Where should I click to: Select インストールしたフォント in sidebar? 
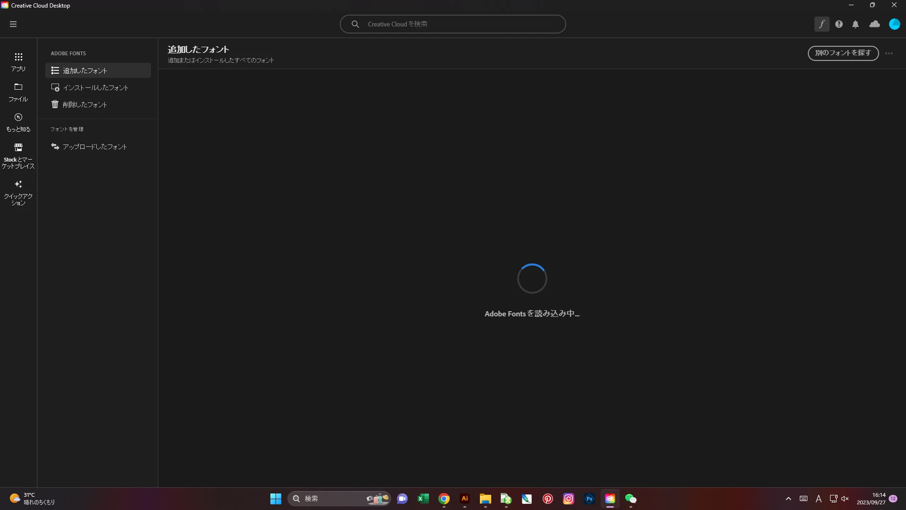[x=95, y=88]
